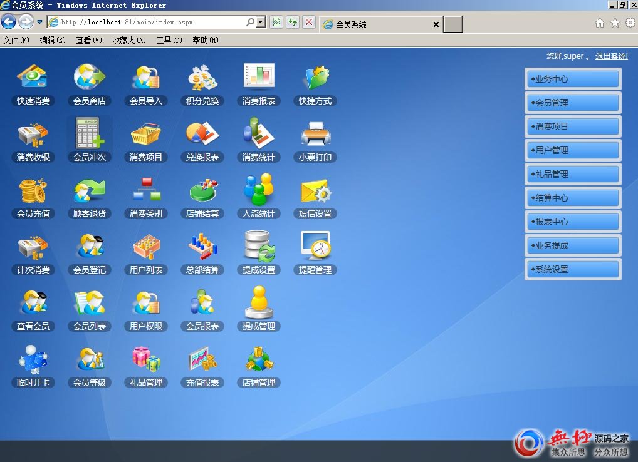Open the 顾客退货 icon
Screen dimensions: 638x462
pyautogui.click(x=90, y=197)
